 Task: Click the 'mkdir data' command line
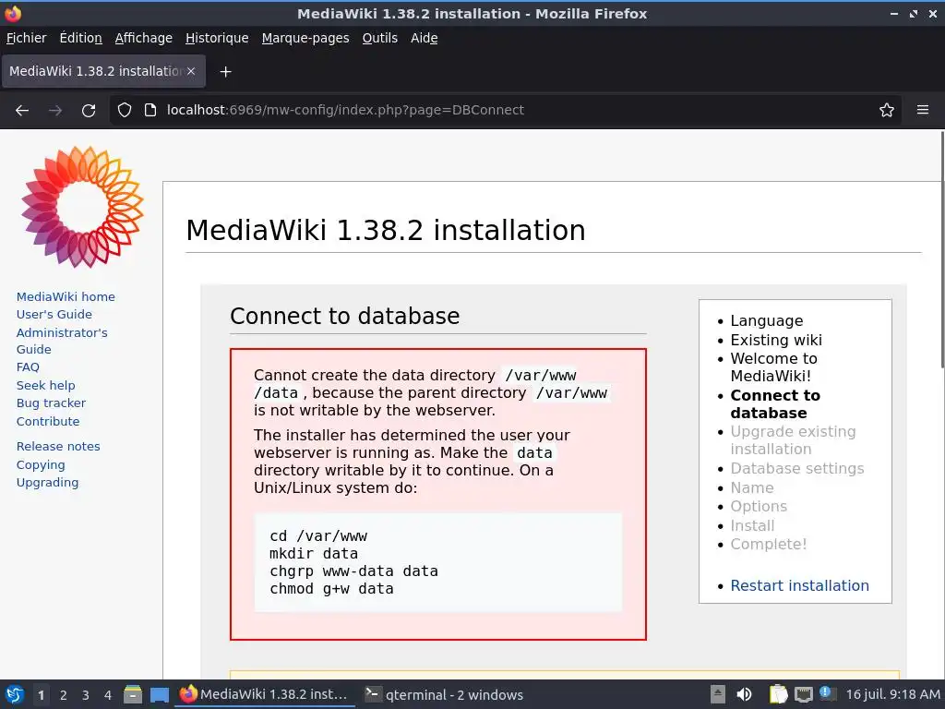point(314,554)
